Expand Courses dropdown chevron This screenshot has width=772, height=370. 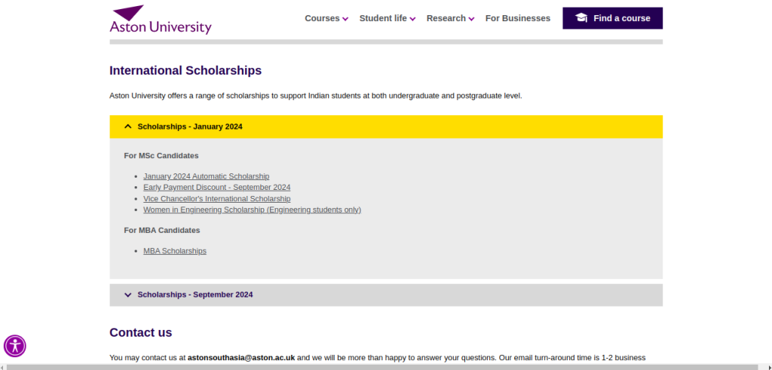(x=345, y=19)
